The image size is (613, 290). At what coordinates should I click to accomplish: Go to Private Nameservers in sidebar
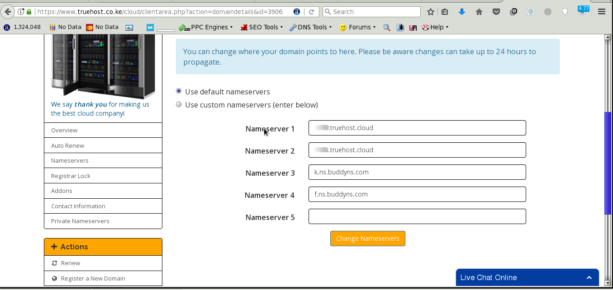[x=80, y=221]
